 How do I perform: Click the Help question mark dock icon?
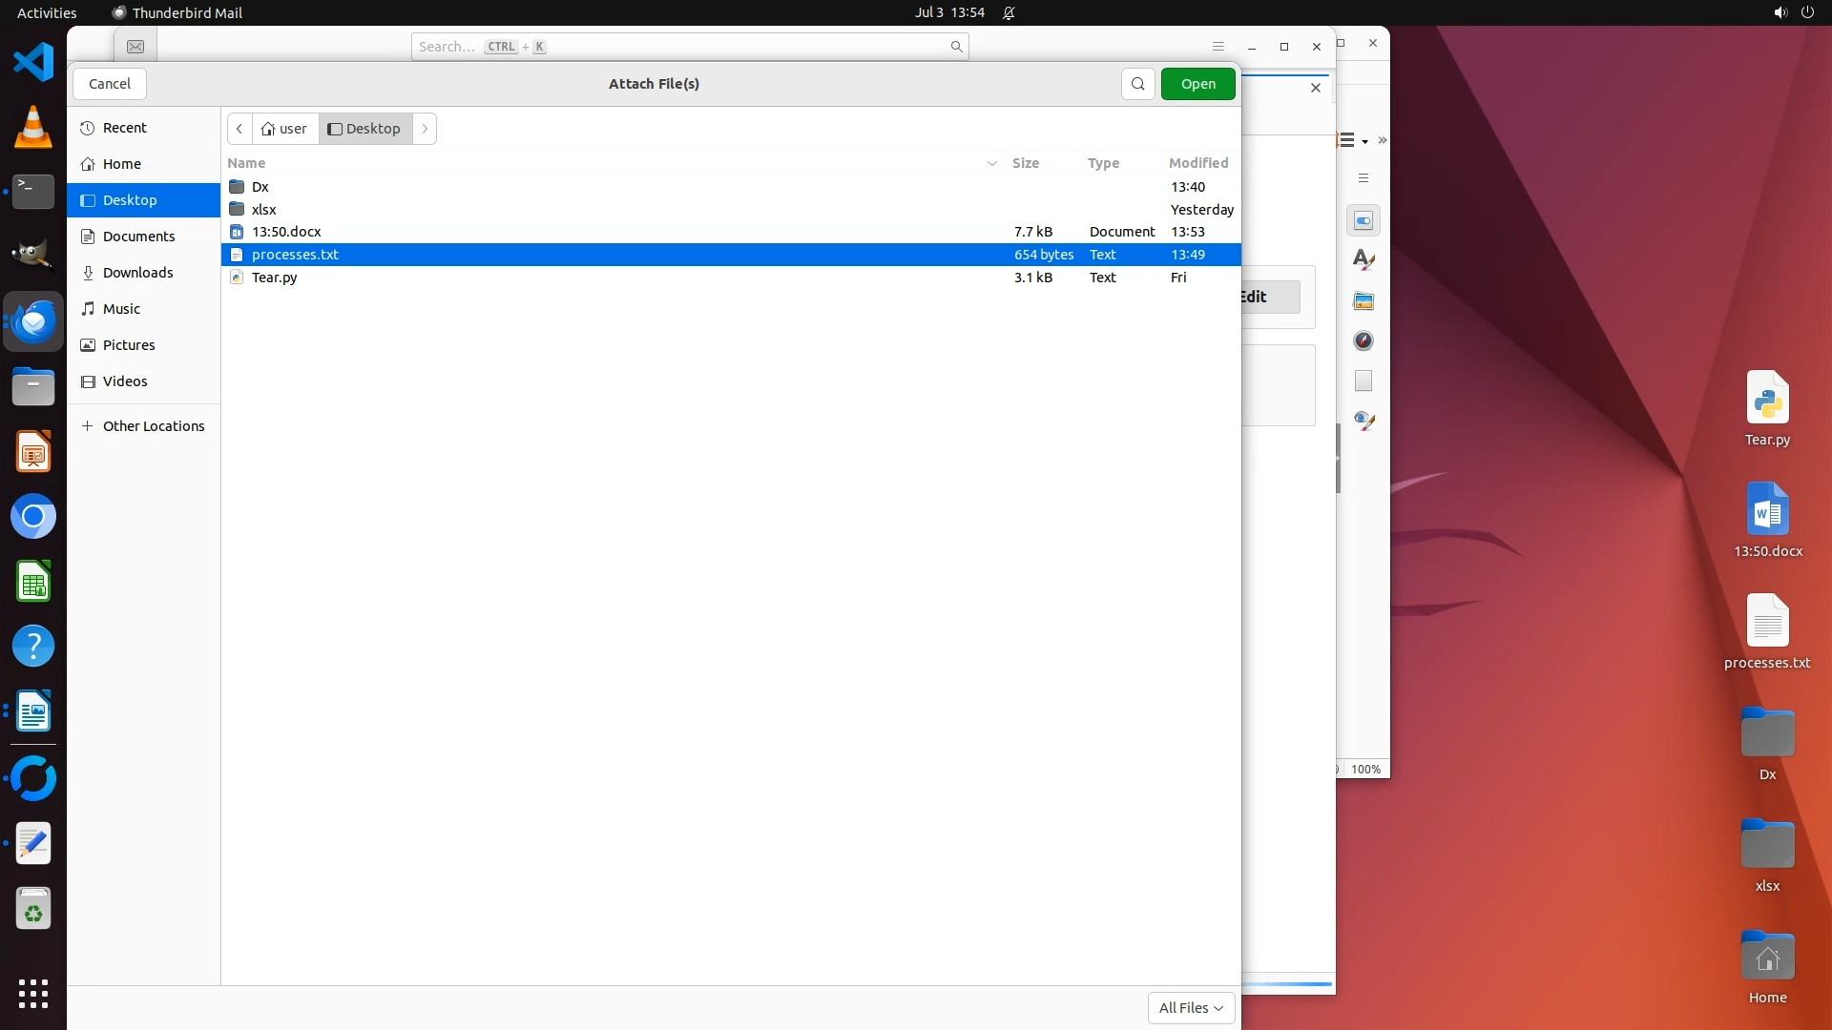pyautogui.click(x=33, y=647)
